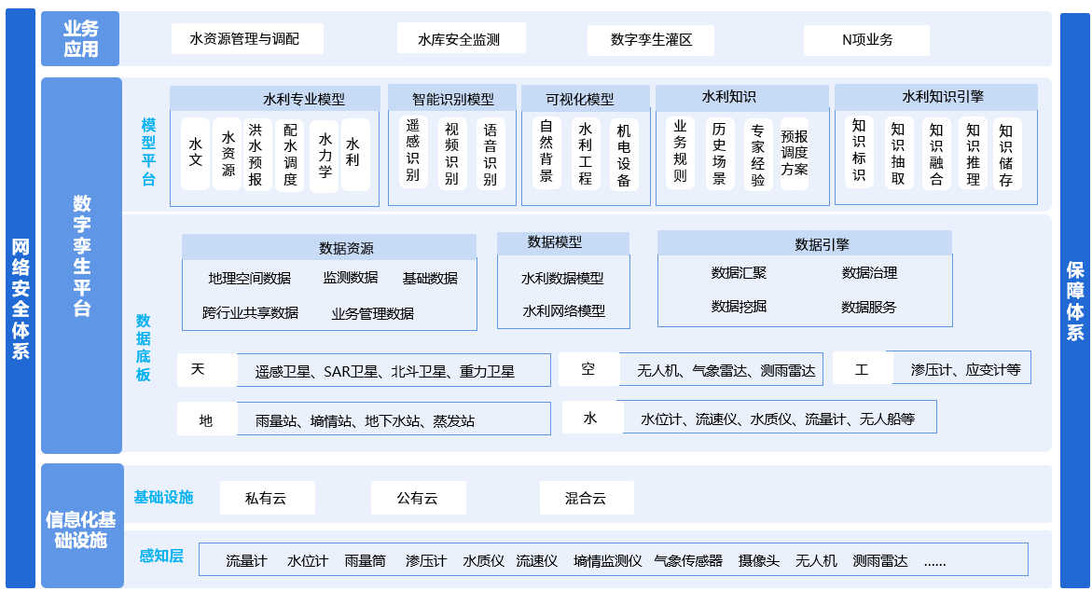Viewport: 1092px width, 591px height.
Task: Toggle the 私有云 infrastructure option
Action: point(267,497)
